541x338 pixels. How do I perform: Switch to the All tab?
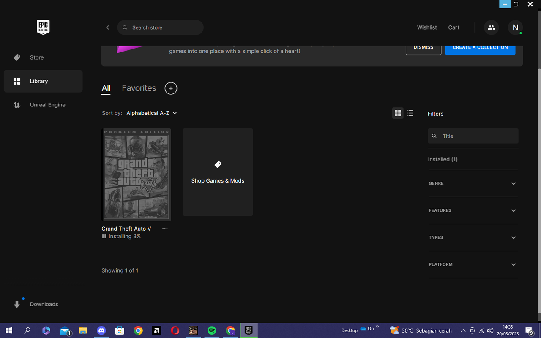coord(106,88)
